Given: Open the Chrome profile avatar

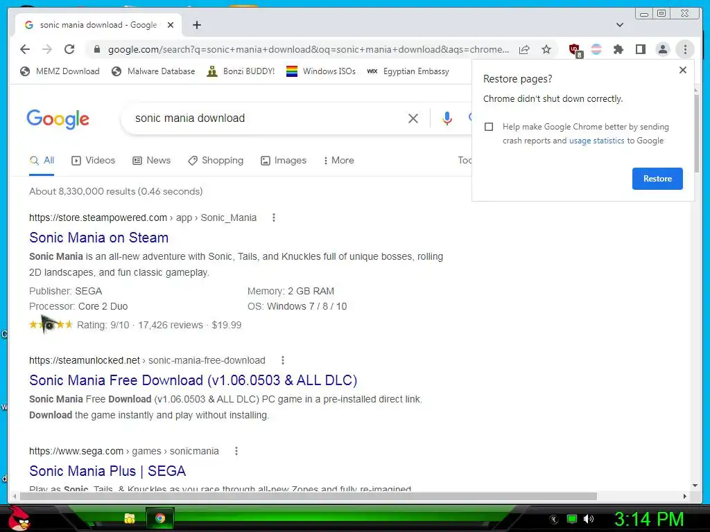Looking at the screenshot, I should coord(662,49).
